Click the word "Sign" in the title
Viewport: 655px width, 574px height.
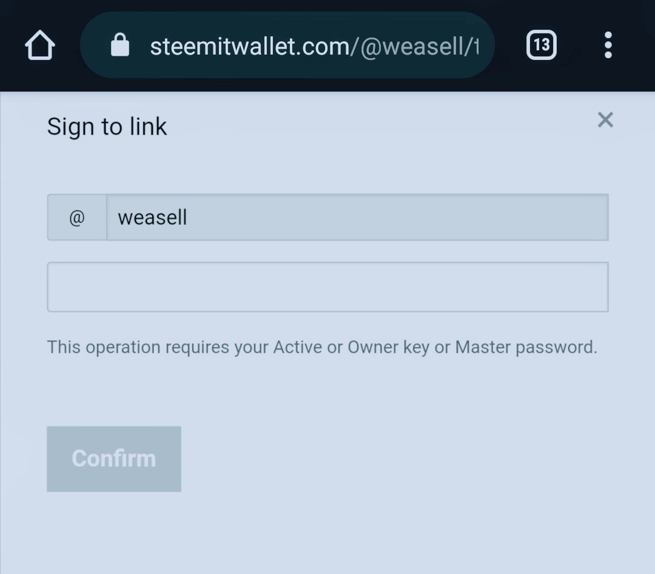[x=71, y=127]
